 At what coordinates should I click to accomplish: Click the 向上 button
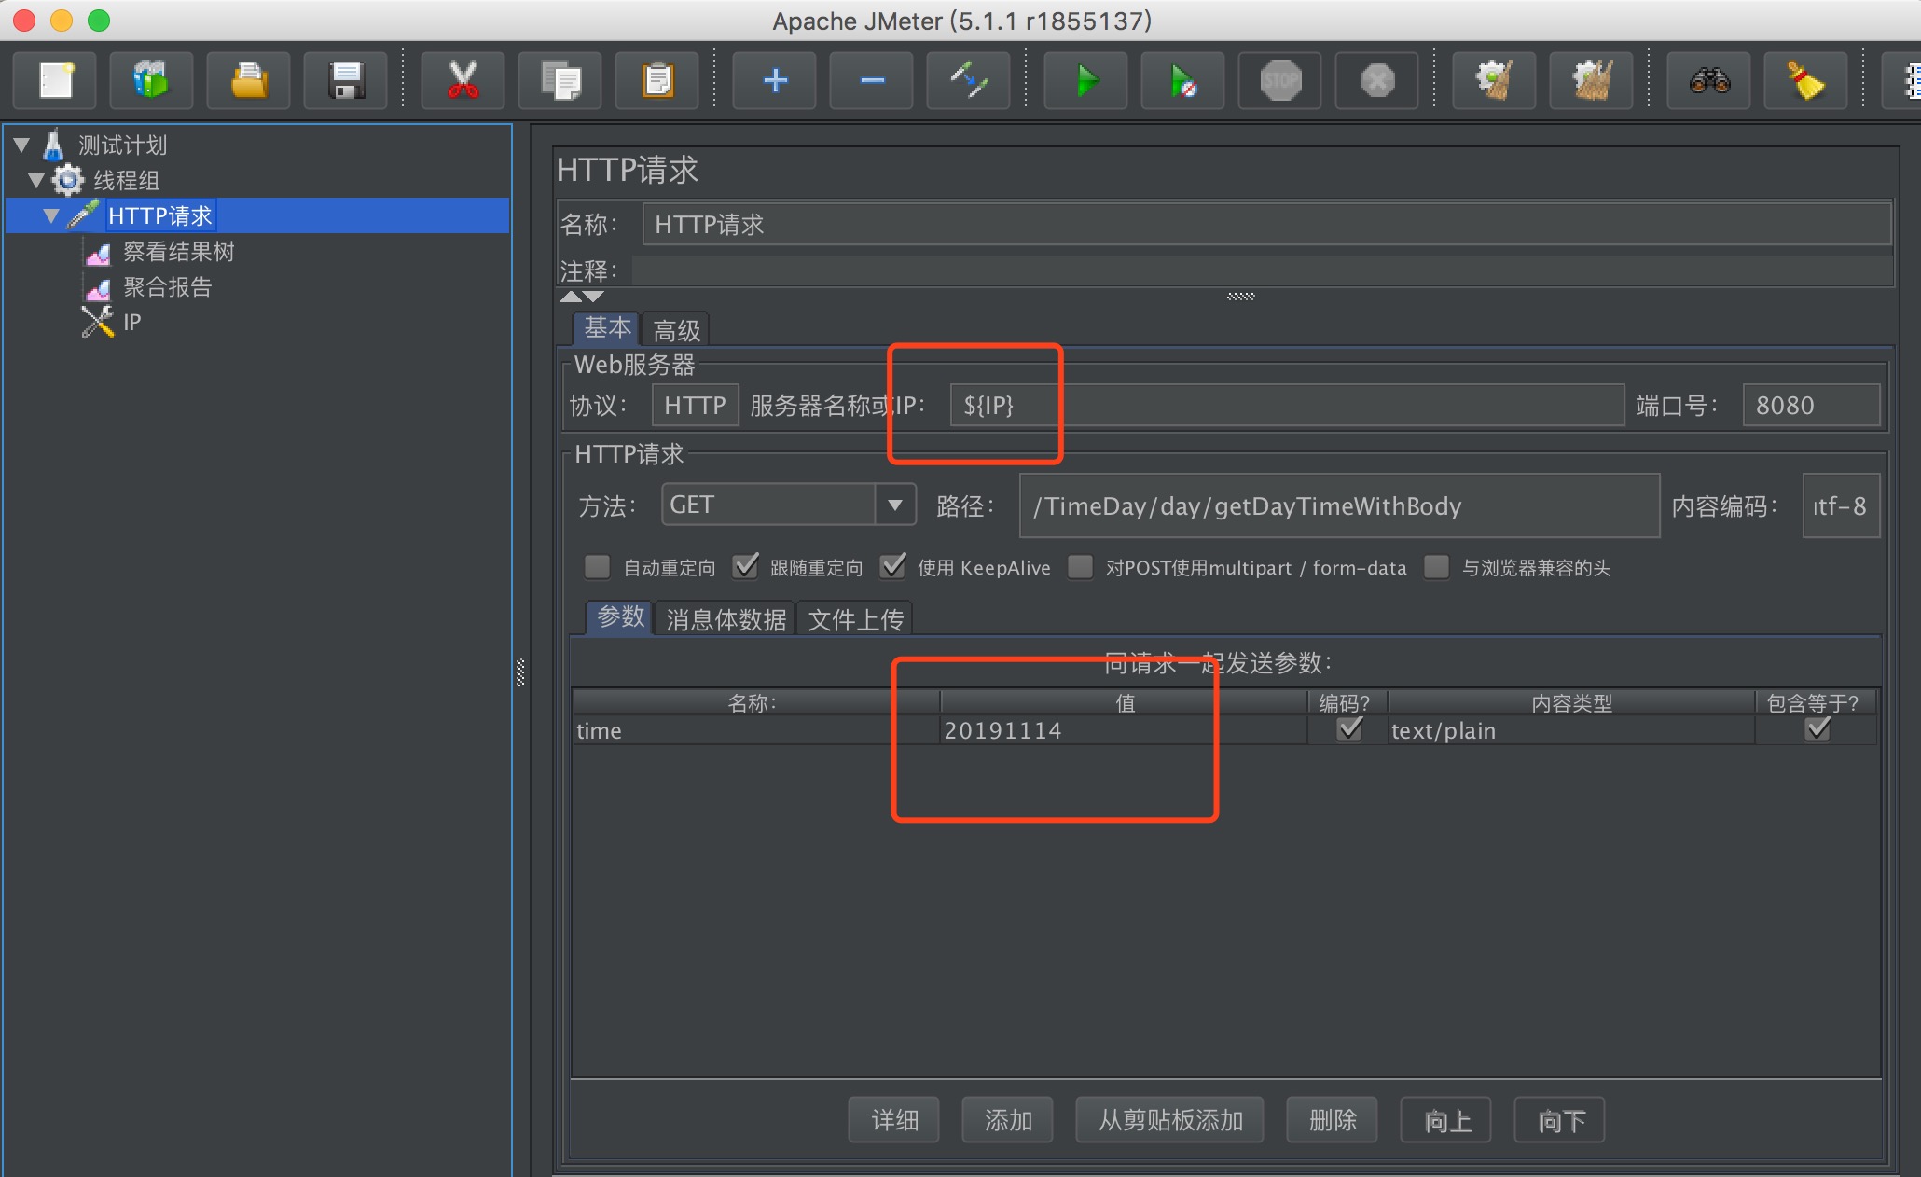pos(1446,1119)
